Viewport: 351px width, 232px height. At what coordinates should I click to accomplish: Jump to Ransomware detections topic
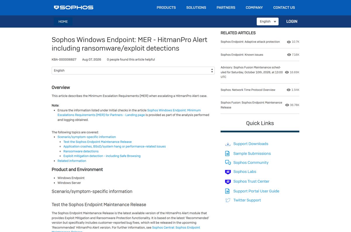click(x=81, y=151)
